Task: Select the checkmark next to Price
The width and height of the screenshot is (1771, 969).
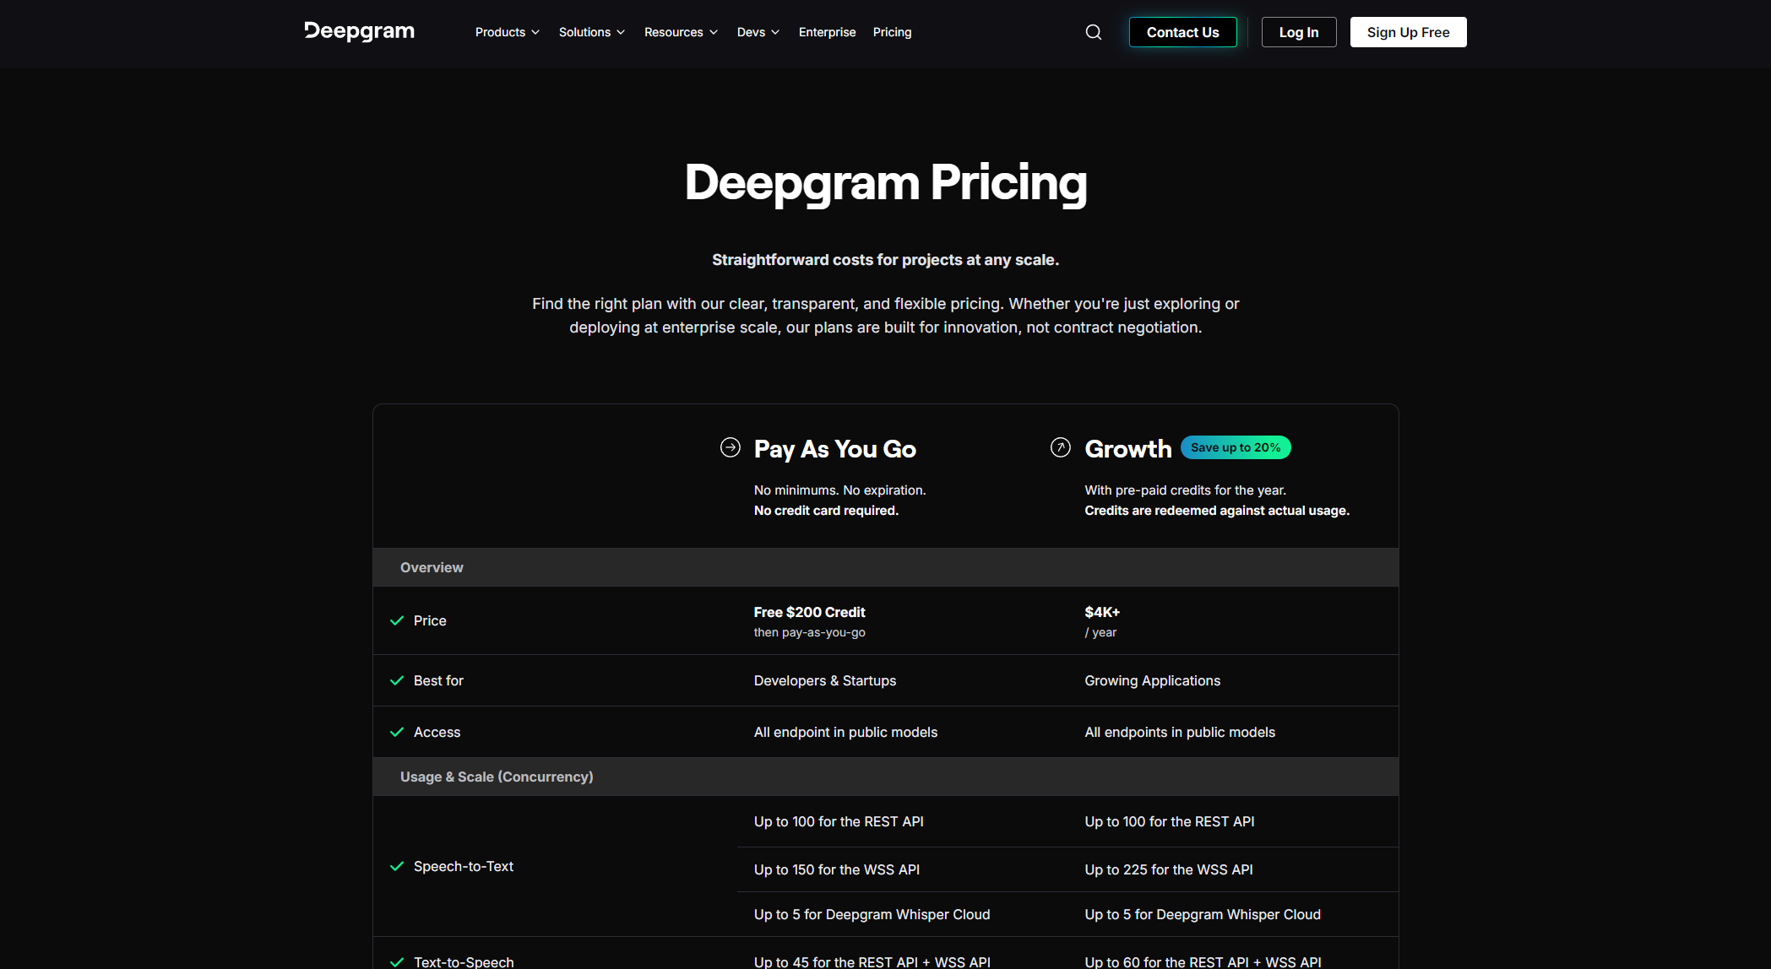Action: point(396,620)
